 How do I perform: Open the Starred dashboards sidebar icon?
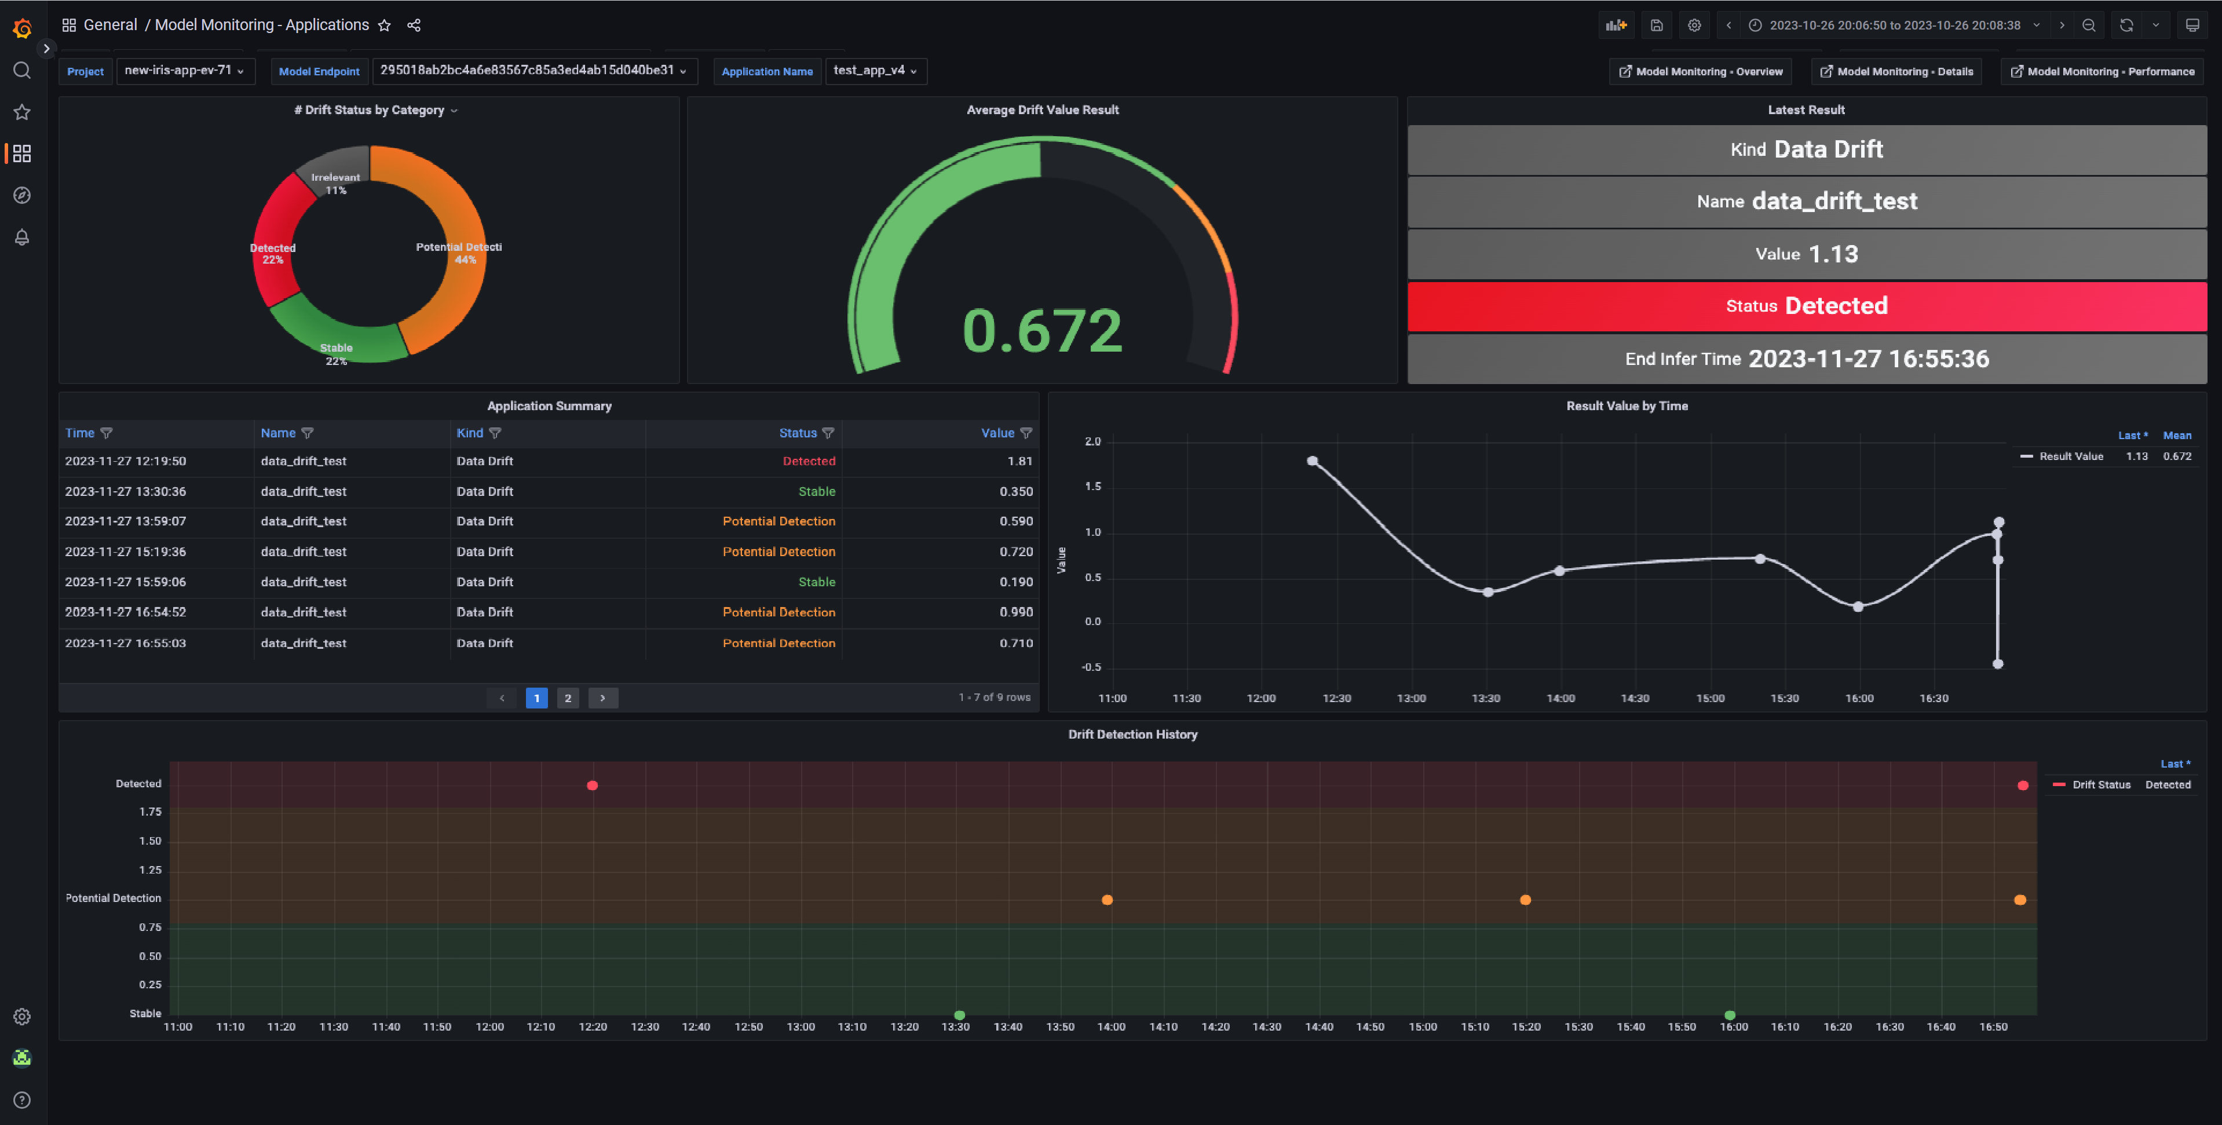(x=23, y=111)
